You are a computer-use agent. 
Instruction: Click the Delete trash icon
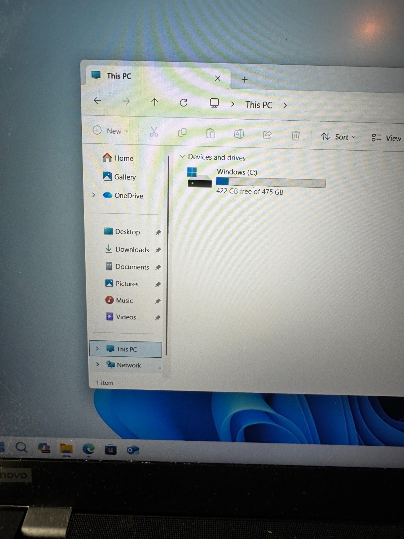pyautogui.click(x=295, y=136)
